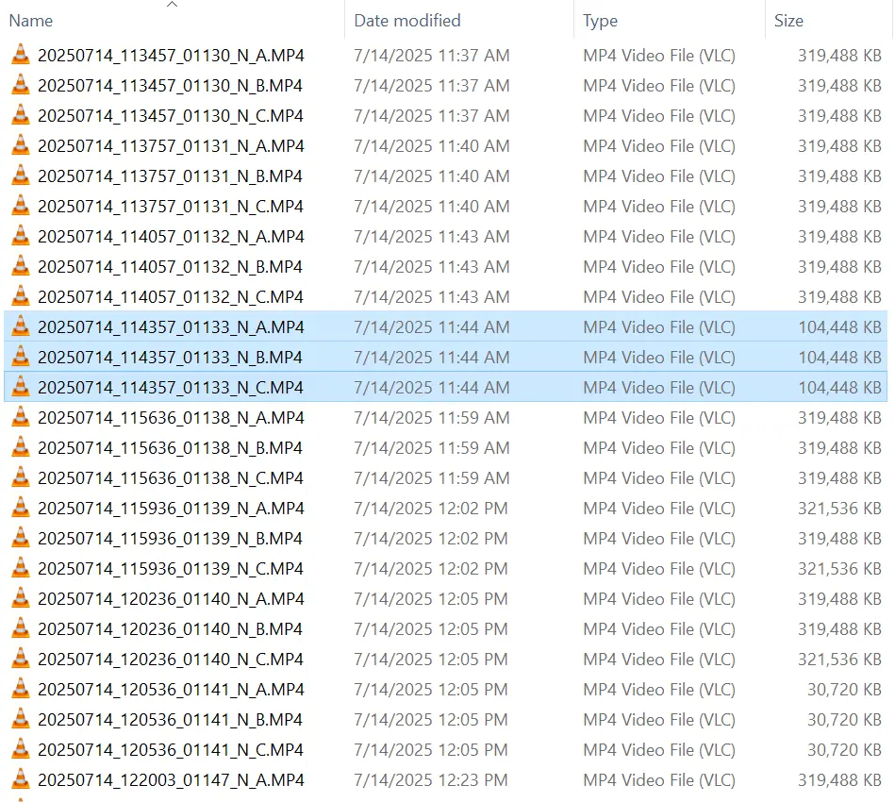Click 321,536 KB size of 01139_N_C file
Image resolution: width=895 pixels, height=802 pixels.
click(839, 569)
